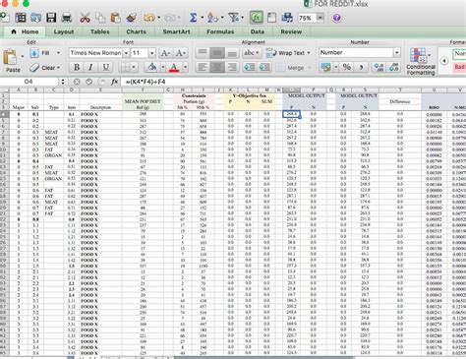Apply comma style thousands separator

tap(361, 67)
